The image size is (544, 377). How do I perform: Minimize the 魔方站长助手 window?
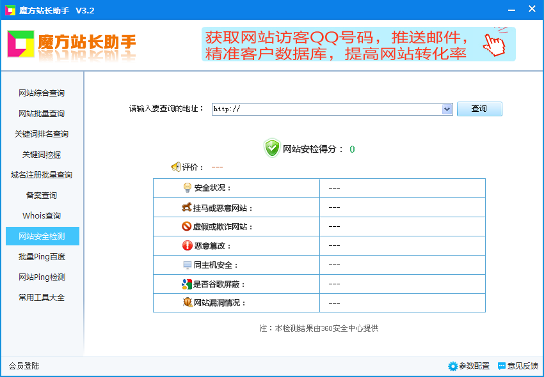pyautogui.click(x=511, y=10)
